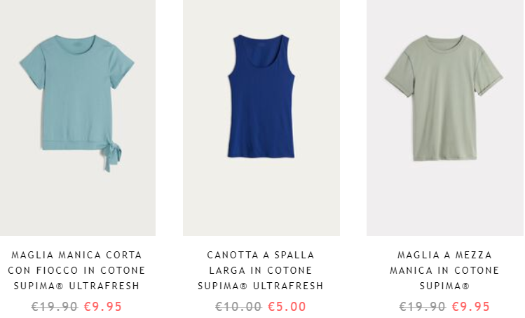This screenshot has width=525, height=318.
Task: Click 'Manica in cotone' title line
Action: coord(445,270)
